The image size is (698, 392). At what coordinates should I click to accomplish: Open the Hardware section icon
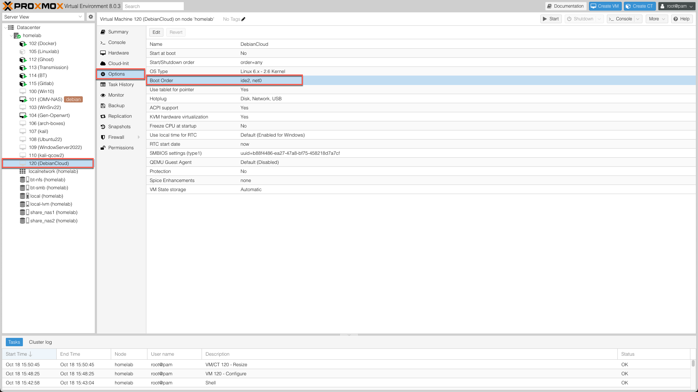(x=103, y=53)
